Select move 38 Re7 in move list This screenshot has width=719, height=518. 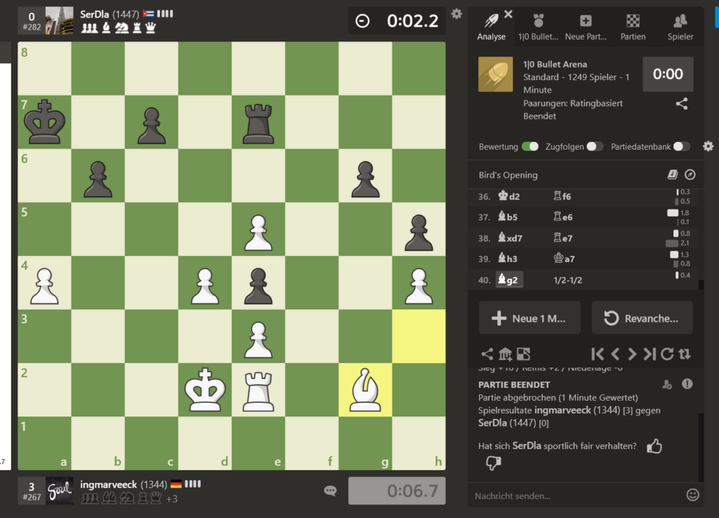[x=562, y=238]
